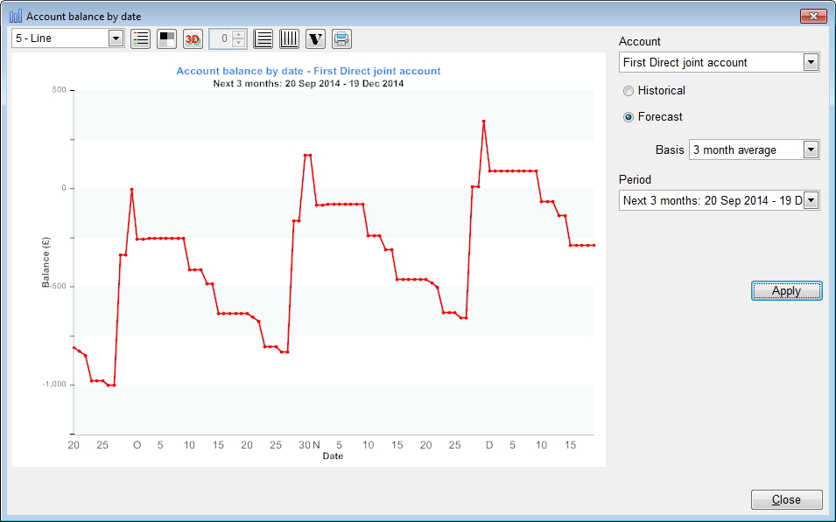The width and height of the screenshot is (836, 522).
Task: Enable 3D chart view
Action: pos(193,38)
